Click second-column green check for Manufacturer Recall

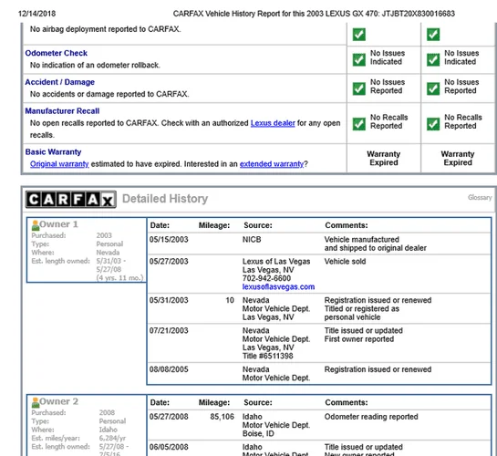(x=433, y=124)
